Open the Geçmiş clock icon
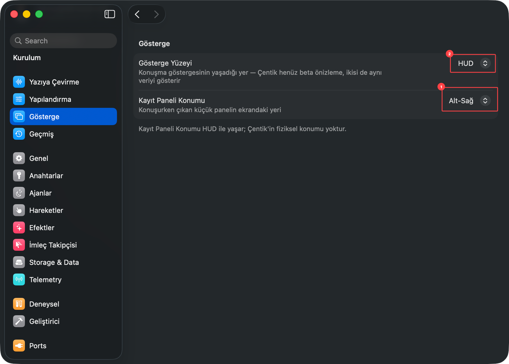Viewport: 509px width, 364px height. tap(19, 134)
